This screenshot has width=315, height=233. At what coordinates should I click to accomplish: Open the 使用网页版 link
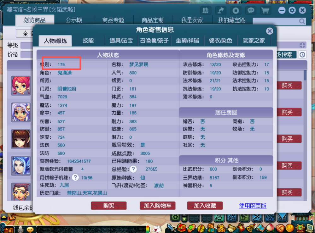[253, 206]
